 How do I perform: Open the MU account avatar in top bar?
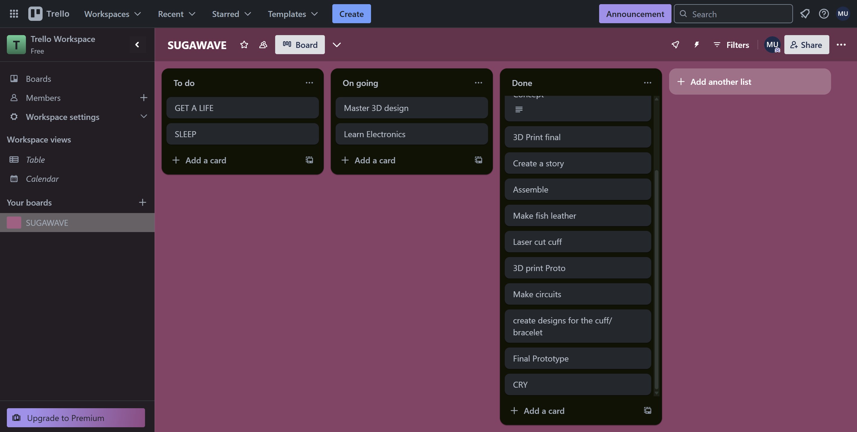coord(843,14)
